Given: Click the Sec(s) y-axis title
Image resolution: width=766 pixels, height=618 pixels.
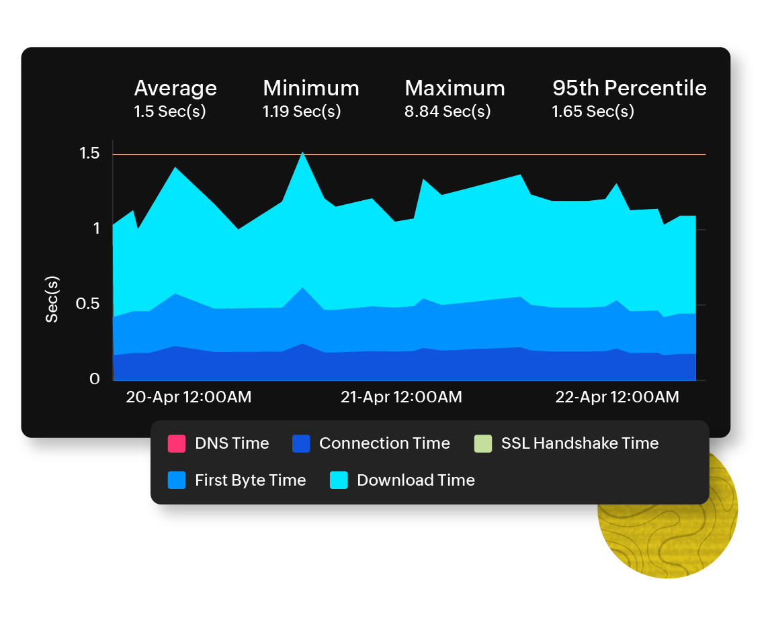Looking at the screenshot, I should click(52, 299).
